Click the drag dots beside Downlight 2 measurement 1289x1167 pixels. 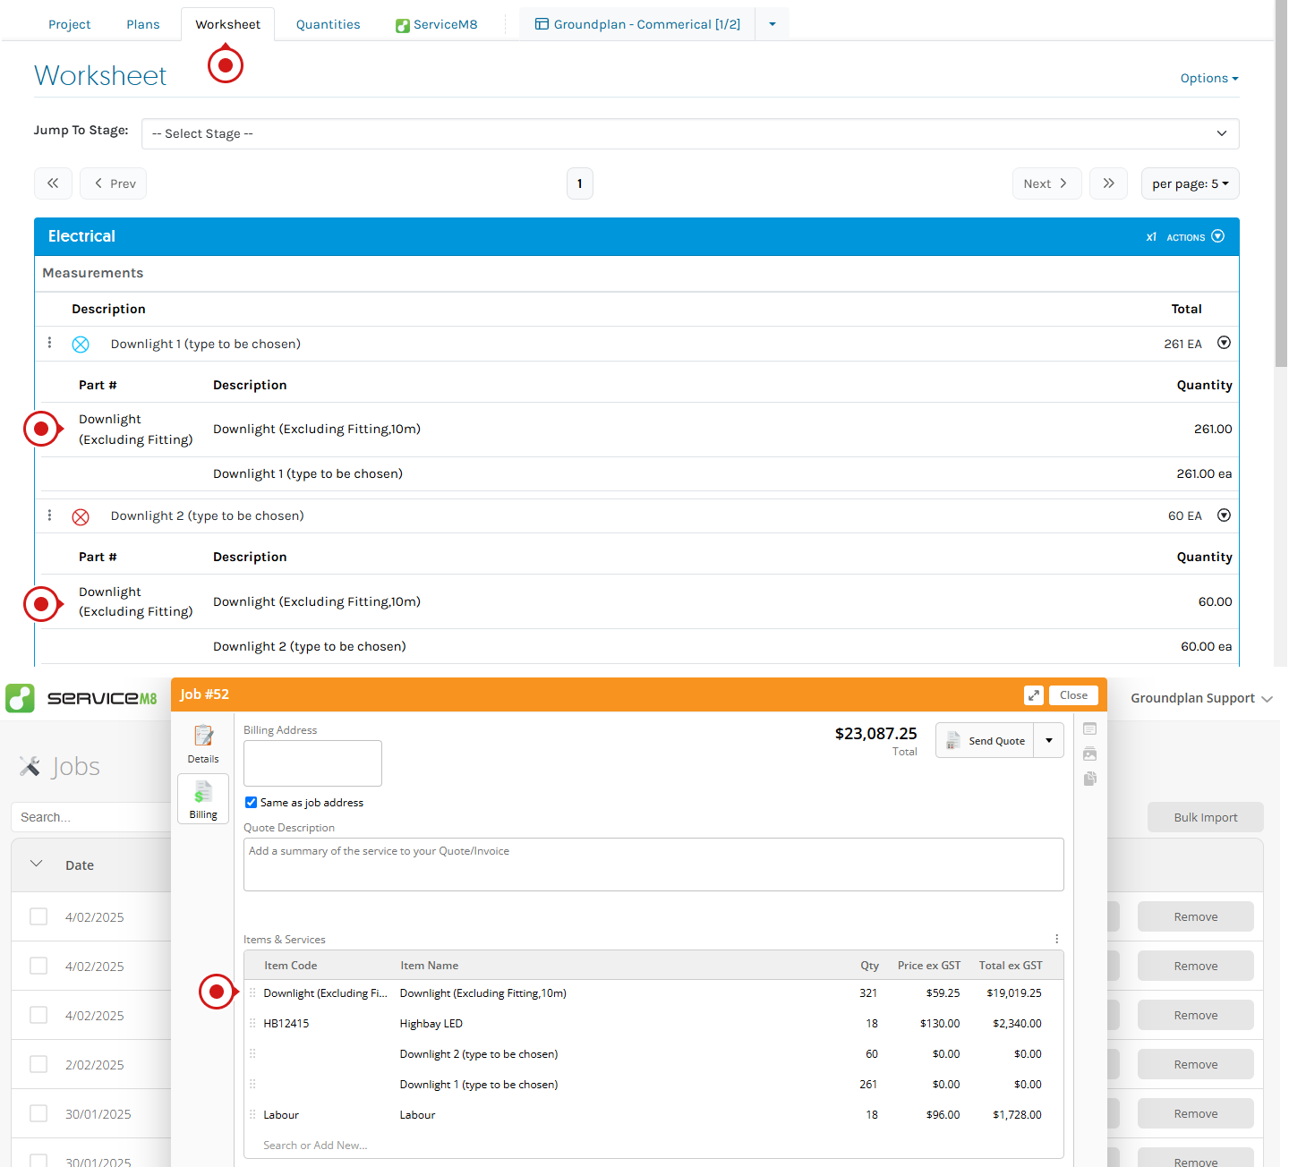point(50,515)
